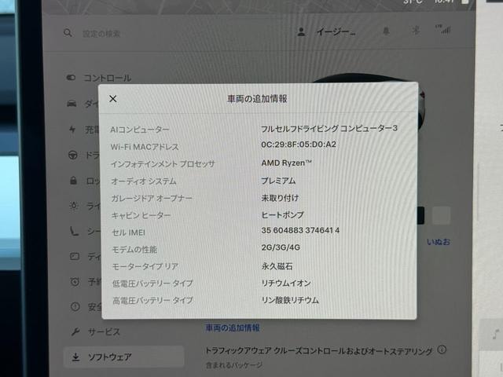503x377 pixels.
Task: Tap the lock sidebar icon
Action: click(x=73, y=181)
